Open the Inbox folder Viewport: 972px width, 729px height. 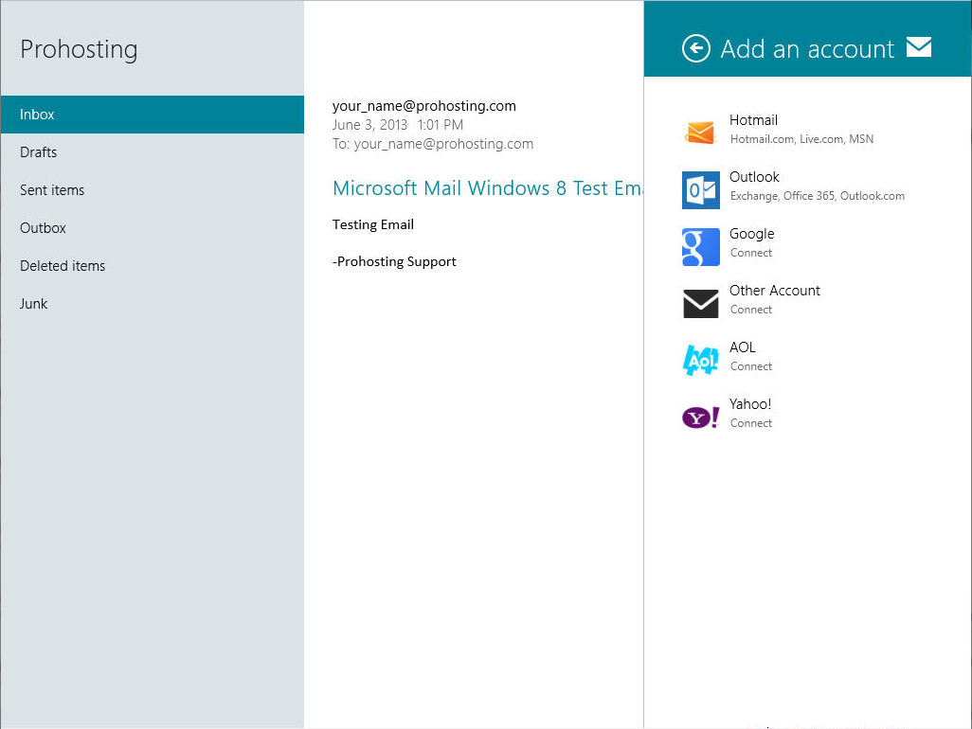pos(153,115)
